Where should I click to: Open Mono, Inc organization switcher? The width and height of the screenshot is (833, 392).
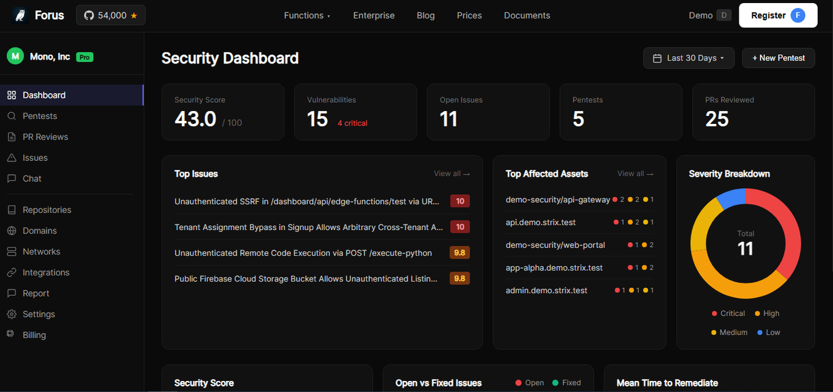coord(50,57)
